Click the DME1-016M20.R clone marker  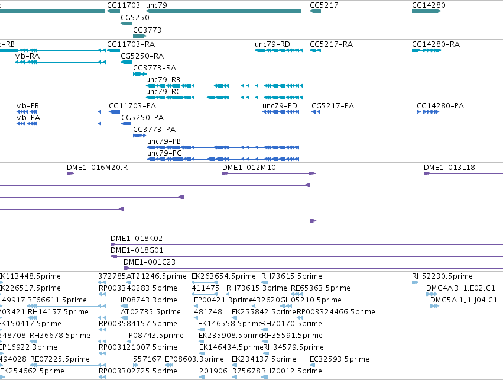pyautogui.click(x=70, y=173)
